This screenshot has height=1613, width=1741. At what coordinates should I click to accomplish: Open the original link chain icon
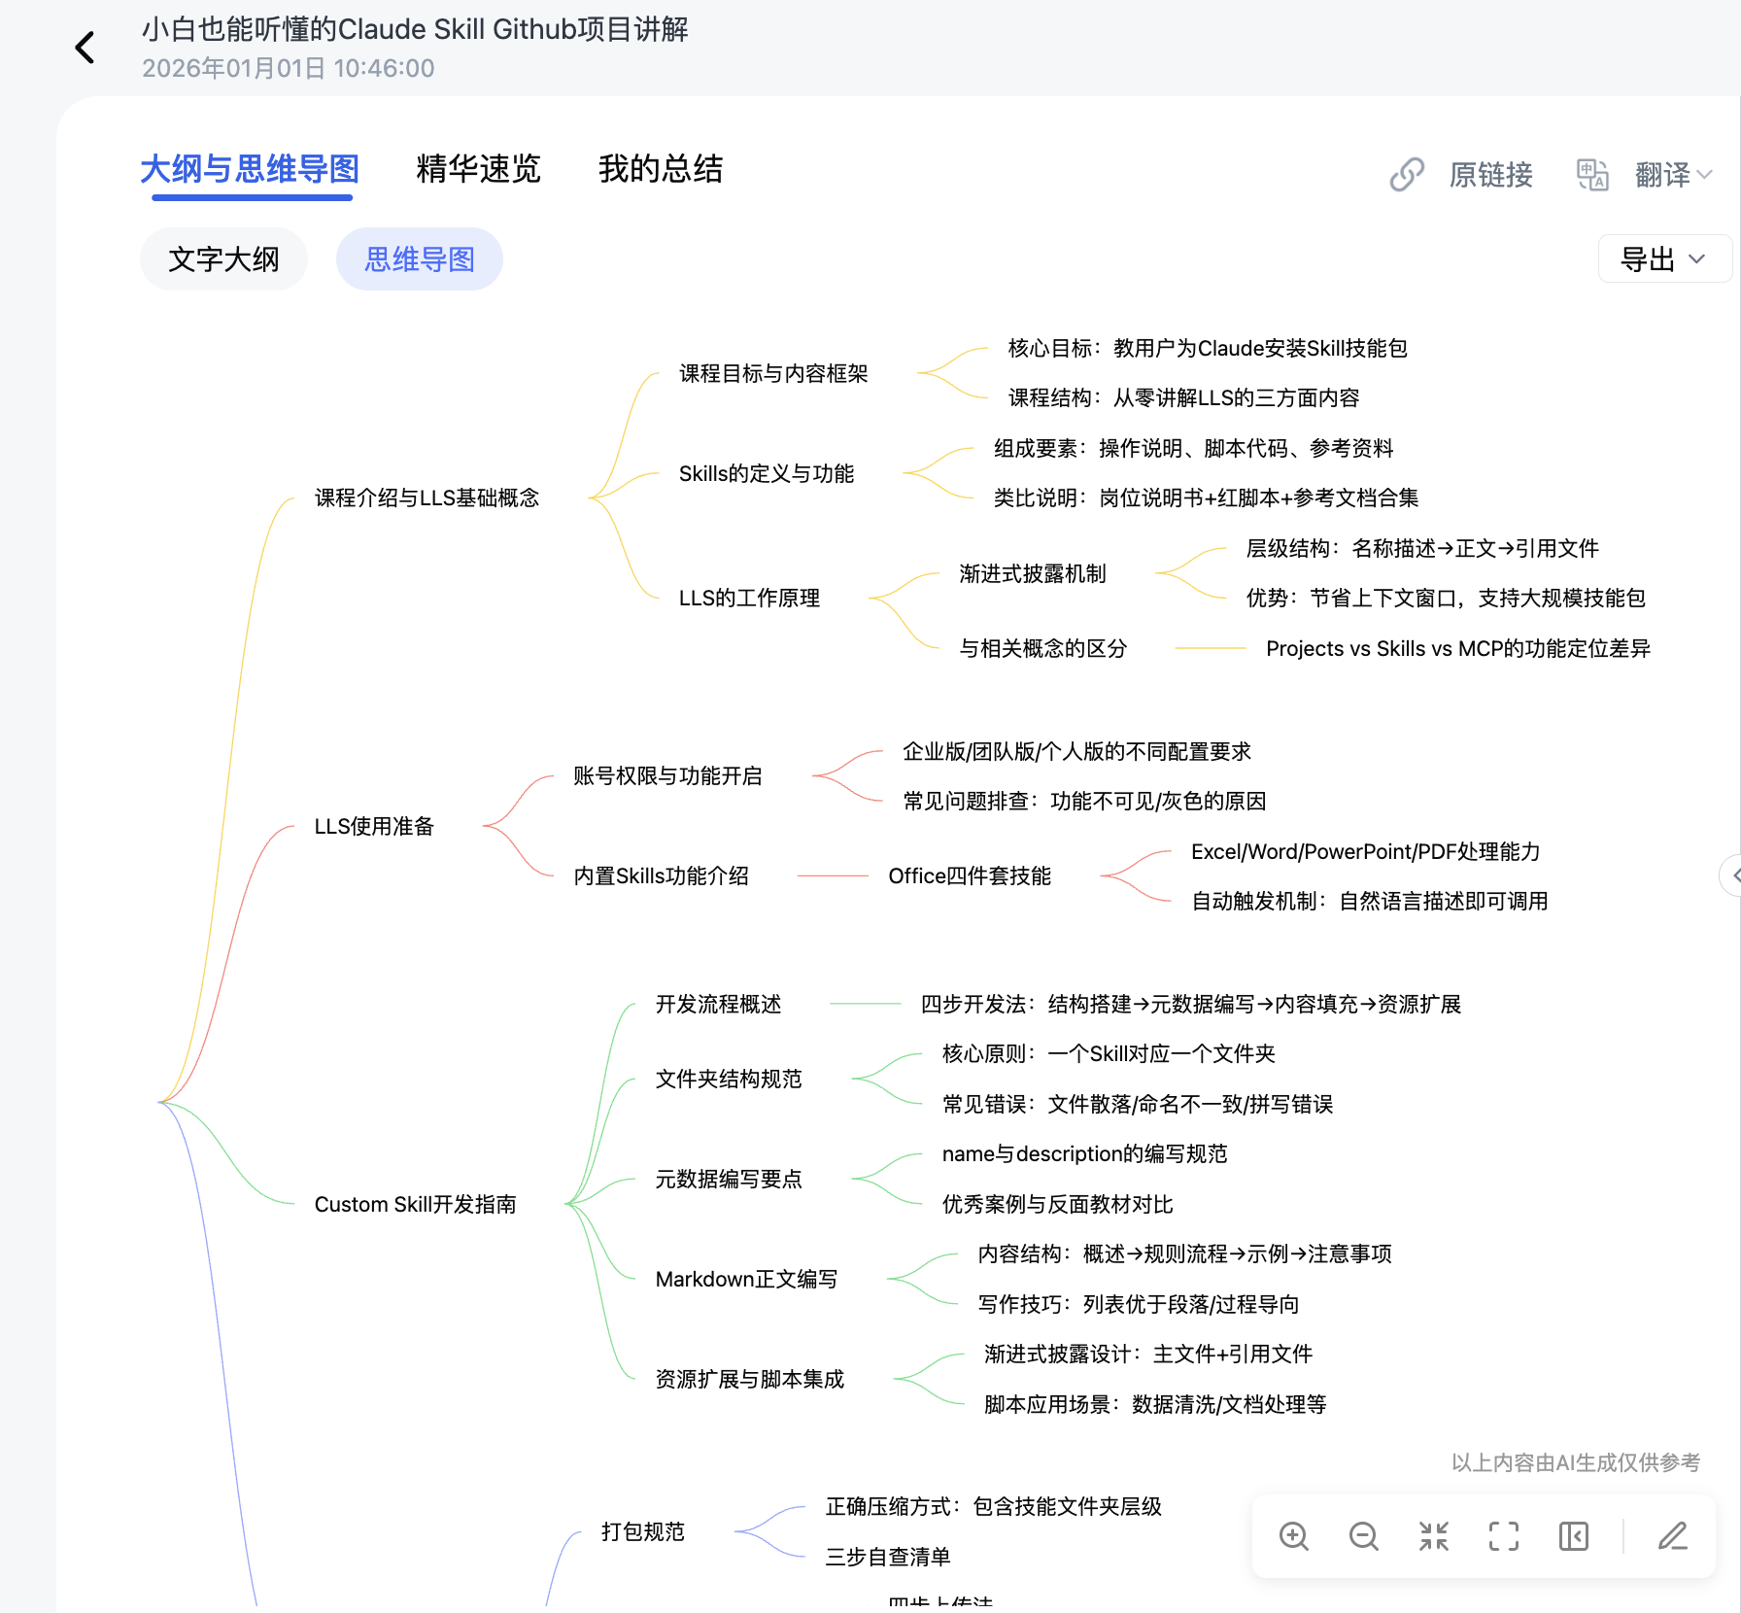tap(1406, 175)
